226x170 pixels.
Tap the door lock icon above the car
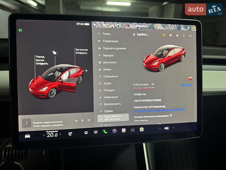[54, 52]
